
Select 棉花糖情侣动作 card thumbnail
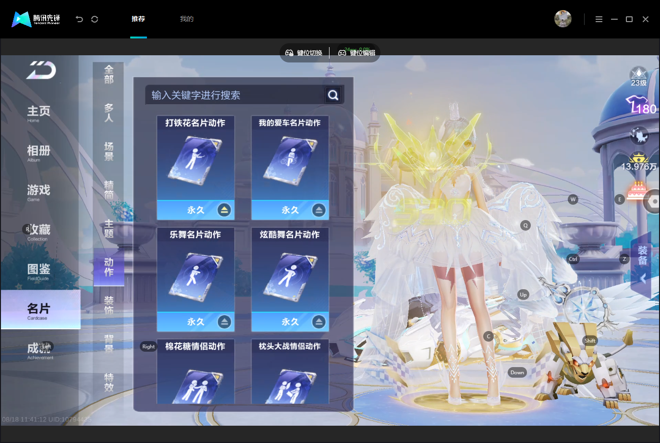[x=196, y=372]
